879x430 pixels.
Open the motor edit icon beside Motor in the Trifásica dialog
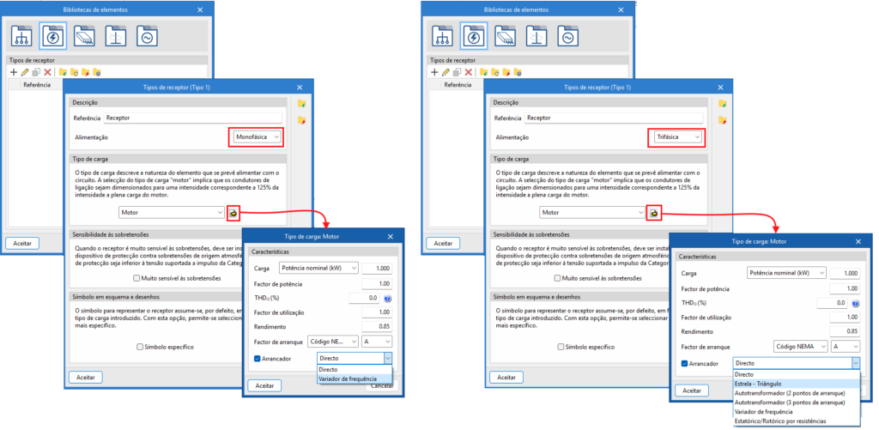click(x=653, y=213)
